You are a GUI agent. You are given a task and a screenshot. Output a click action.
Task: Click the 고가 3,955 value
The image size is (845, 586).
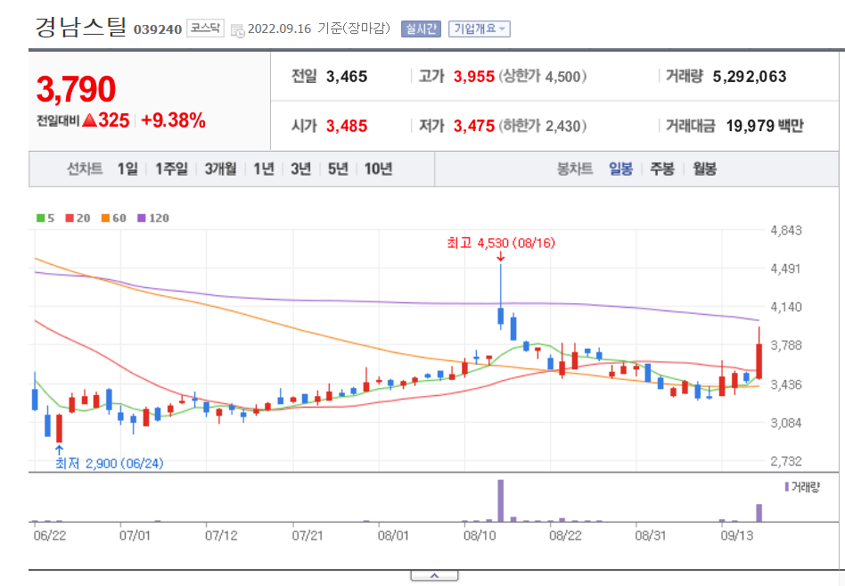point(474,77)
